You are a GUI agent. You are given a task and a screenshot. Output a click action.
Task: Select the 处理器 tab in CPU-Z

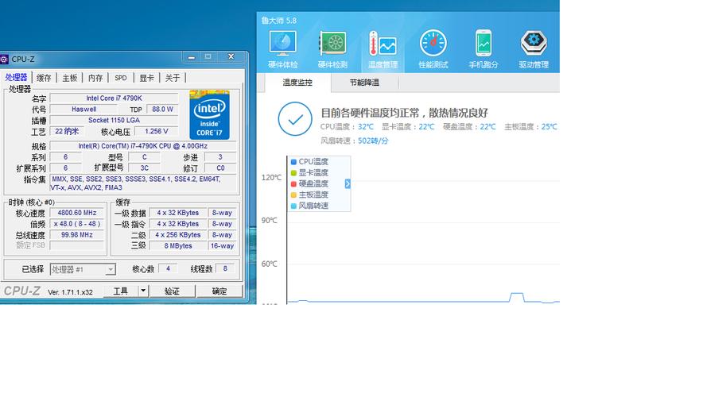tap(16, 78)
